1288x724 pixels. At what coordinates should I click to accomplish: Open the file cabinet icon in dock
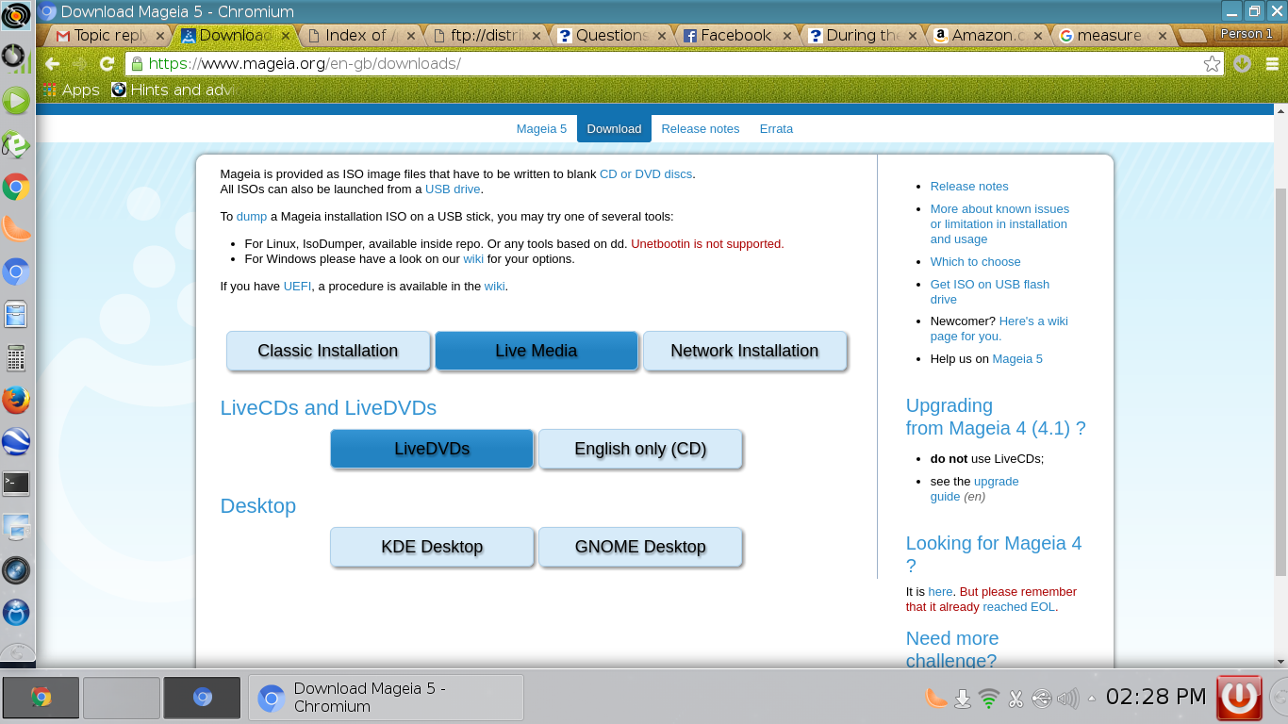(15, 314)
